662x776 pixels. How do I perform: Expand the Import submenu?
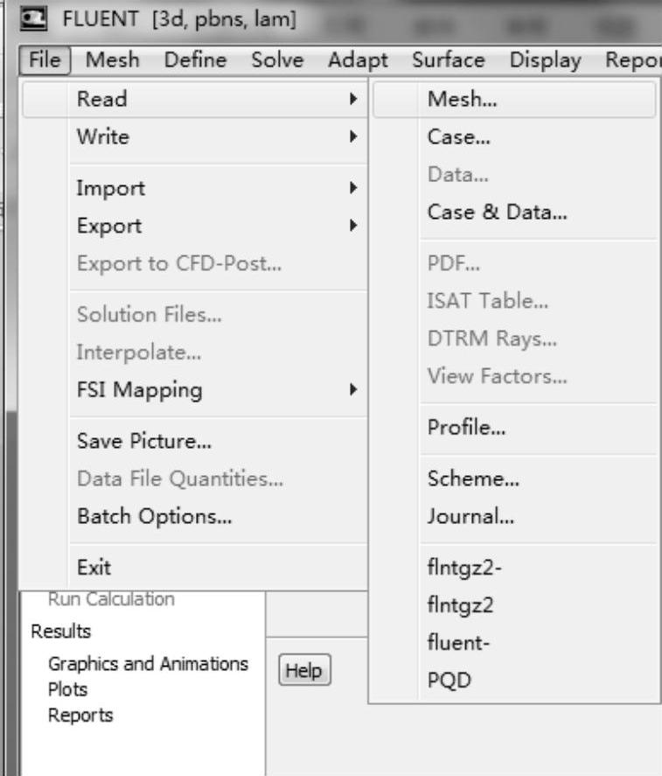click(111, 188)
